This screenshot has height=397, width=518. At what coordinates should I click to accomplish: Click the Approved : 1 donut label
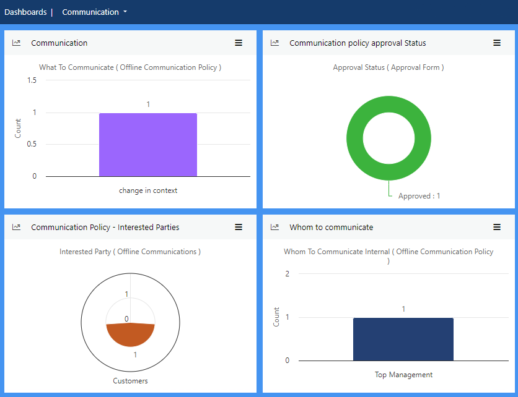pyautogui.click(x=419, y=195)
